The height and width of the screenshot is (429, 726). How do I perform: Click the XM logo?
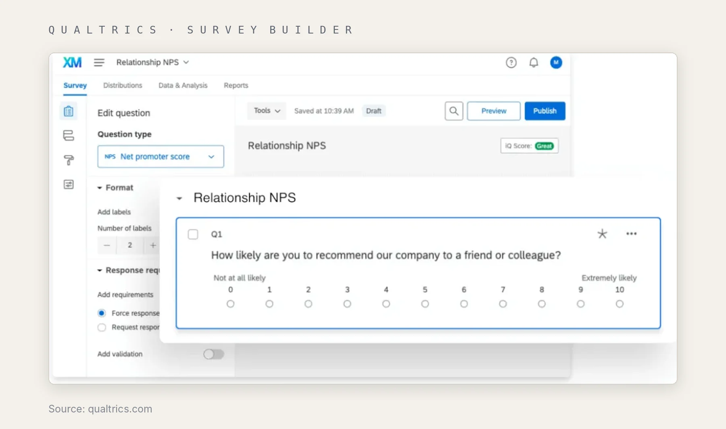pyautogui.click(x=72, y=62)
